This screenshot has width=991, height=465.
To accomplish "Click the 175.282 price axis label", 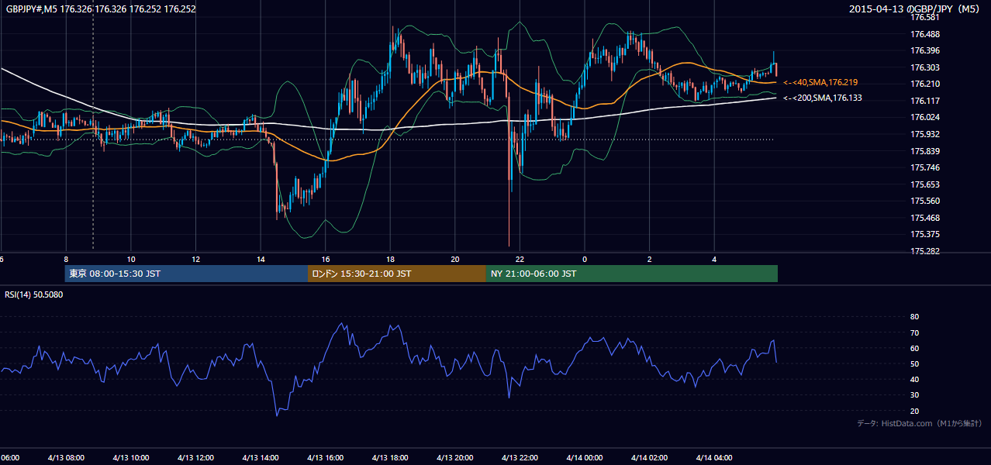I will coord(925,251).
